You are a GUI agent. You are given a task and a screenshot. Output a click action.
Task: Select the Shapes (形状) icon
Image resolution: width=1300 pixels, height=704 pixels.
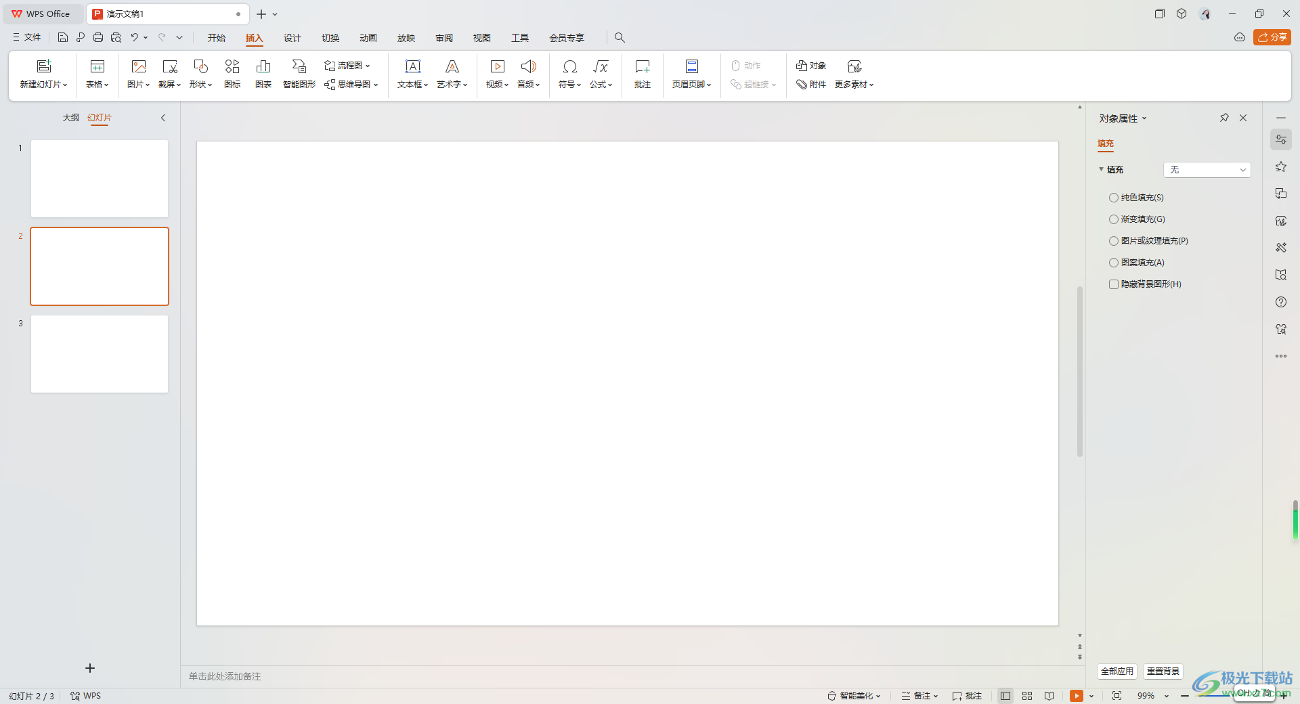click(201, 66)
